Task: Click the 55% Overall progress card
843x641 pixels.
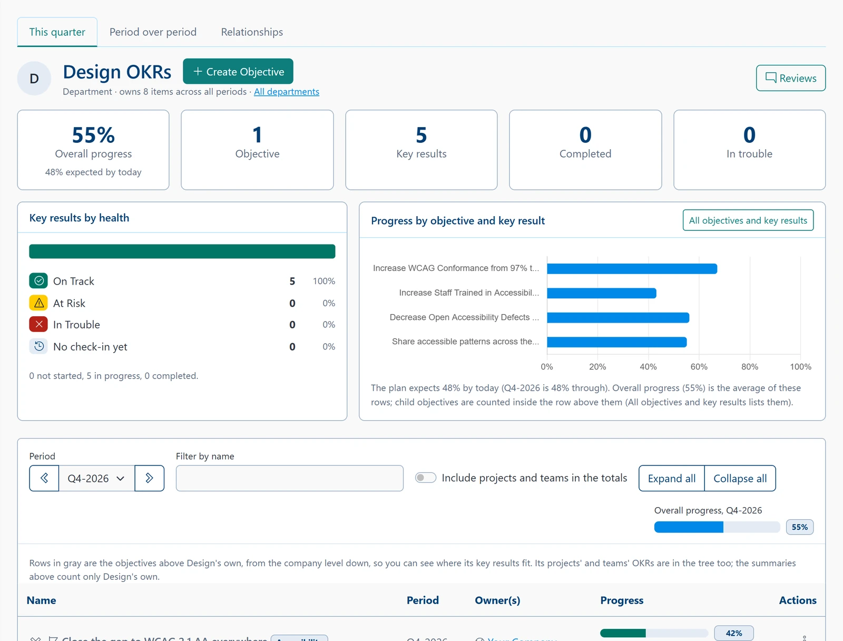Action: coord(93,150)
